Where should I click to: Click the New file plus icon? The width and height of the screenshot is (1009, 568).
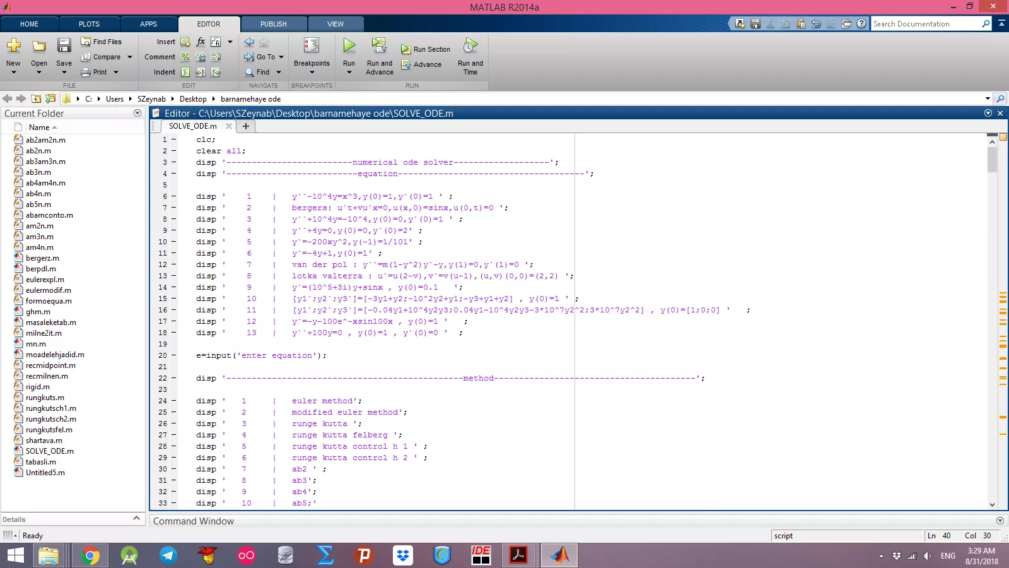13,45
